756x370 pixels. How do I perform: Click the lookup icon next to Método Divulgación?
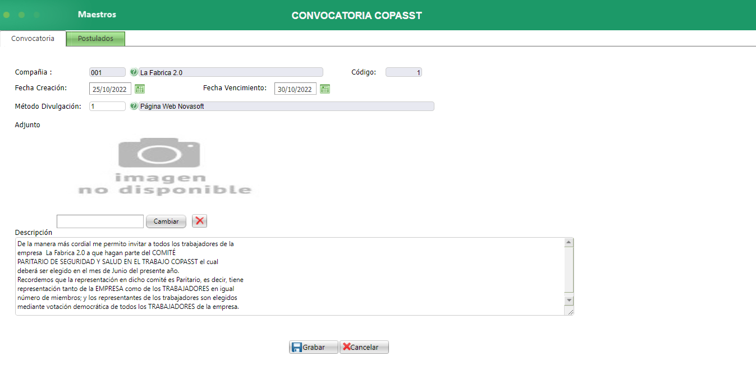pyautogui.click(x=134, y=106)
